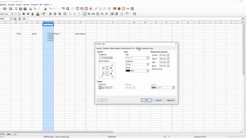Select the no-borders preset under Predefinito
246x138 pixels.
100,58
